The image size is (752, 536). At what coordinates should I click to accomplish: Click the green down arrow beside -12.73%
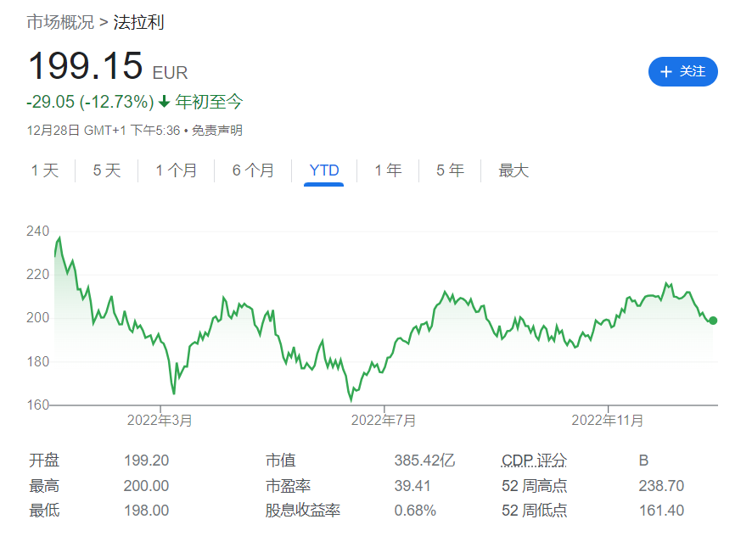click(x=165, y=102)
